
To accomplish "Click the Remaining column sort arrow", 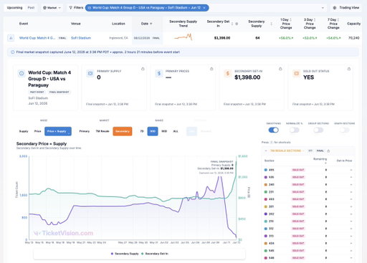I will pos(325,163).
